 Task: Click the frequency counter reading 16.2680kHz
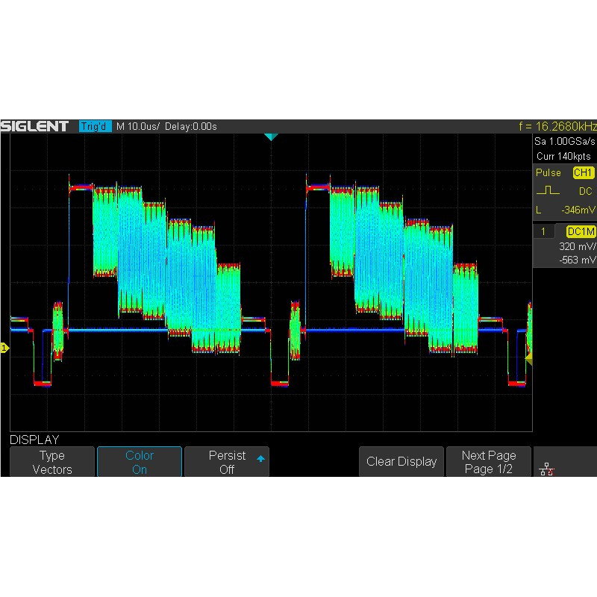click(x=558, y=126)
